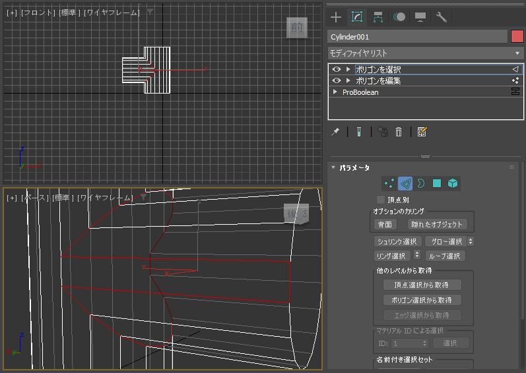The image size is (526, 373).
Task: Click the vertex dots icon beside ポリゴンを編集
Action: (x=515, y=80)
